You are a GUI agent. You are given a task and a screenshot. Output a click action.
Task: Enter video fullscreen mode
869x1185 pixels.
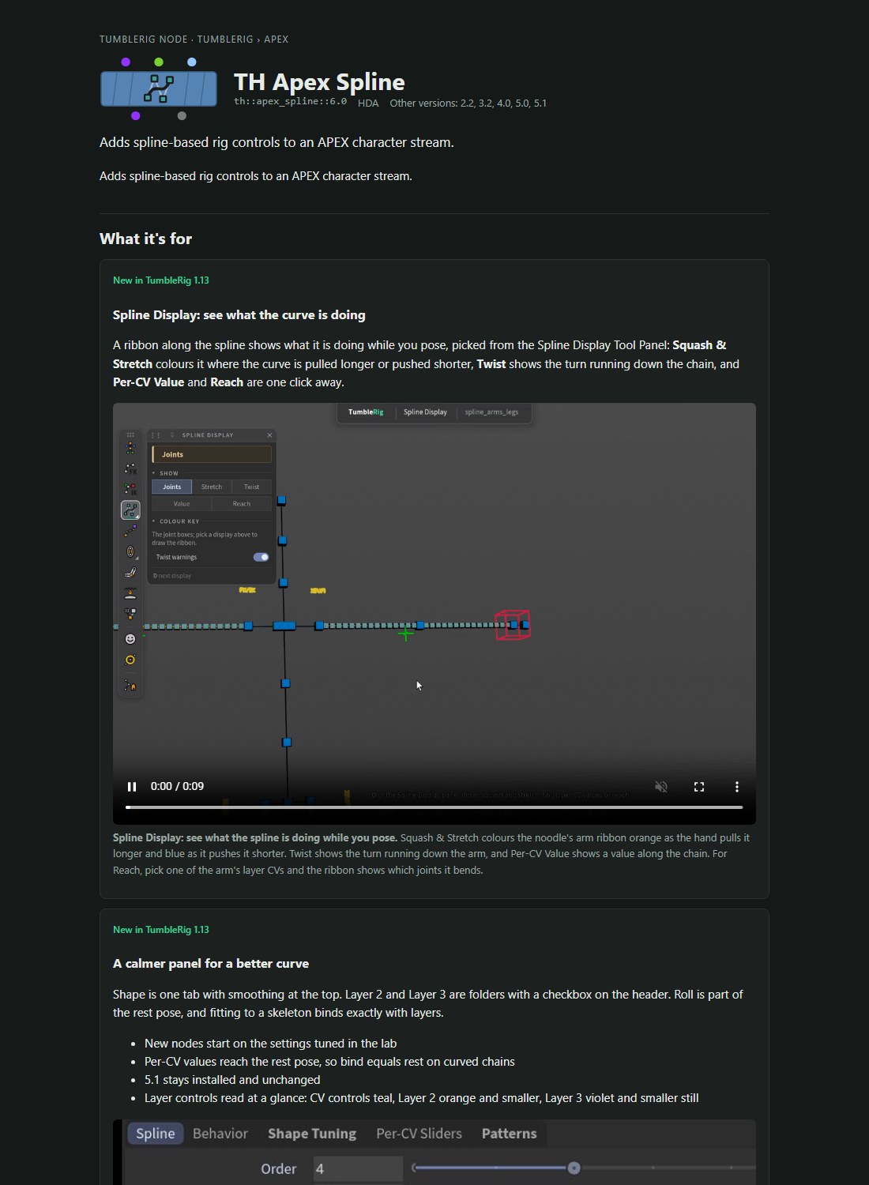coord(699,786)
